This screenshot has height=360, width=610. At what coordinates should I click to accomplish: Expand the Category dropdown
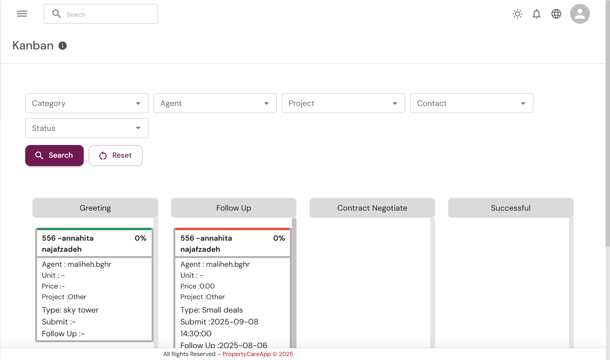pos(86,103)
